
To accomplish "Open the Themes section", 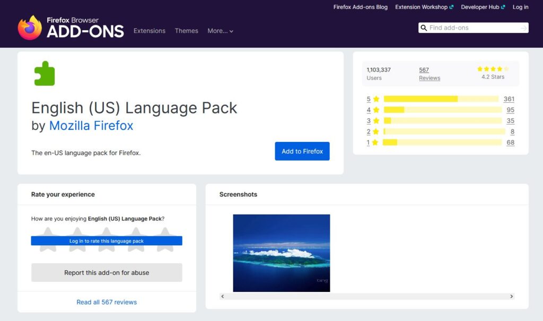I will pyautogui.click(x=186, y=31).
